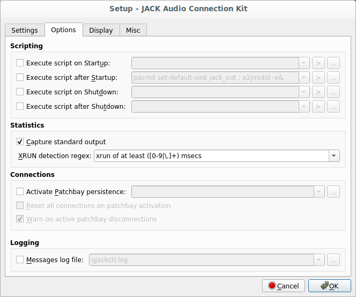This screenshot has width=356, height=297.
Task: Switch to the Settings tab
Action: pos(25,31)
